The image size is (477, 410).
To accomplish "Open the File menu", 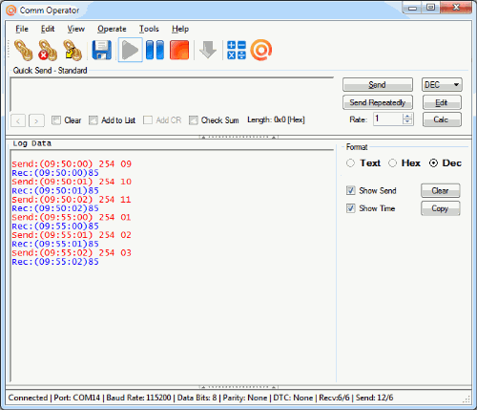I will (x=22, y=29).
